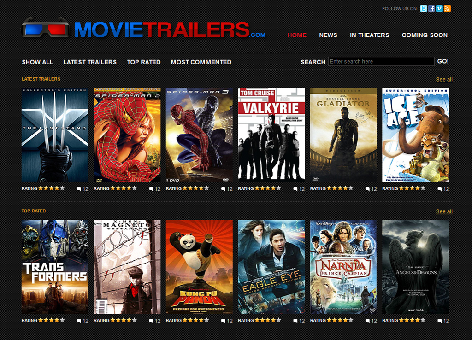Click comment icon under Gladiator

pyautogui.click(x=367, y=189)
